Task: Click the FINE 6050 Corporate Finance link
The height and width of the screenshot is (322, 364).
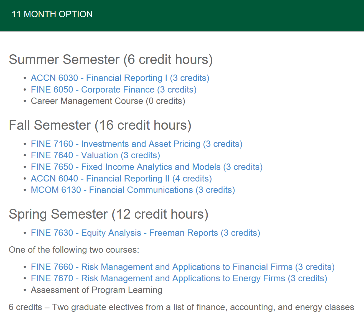Action: 113,90
